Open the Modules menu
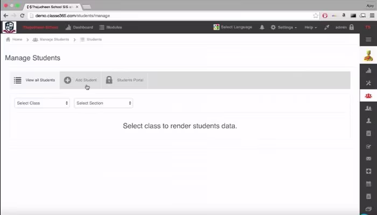 coord(110,27)
